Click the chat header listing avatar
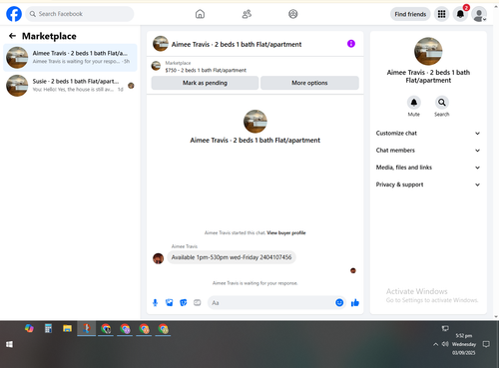 (161, 44)
